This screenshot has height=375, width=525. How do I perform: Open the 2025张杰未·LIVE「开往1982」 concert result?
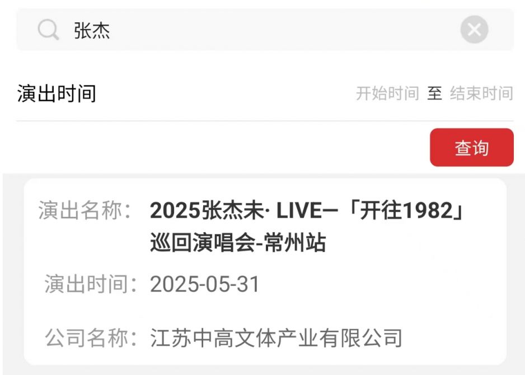click(307, 210)
